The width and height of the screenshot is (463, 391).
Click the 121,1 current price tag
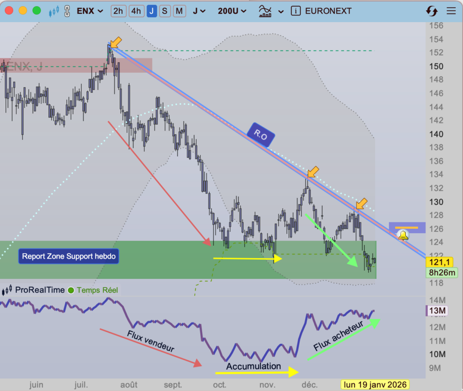pyautogui.click(x=441, y=262)
